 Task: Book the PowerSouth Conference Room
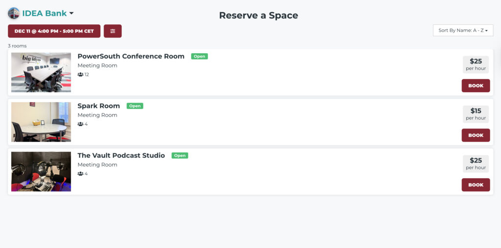[x=476, y=85]
